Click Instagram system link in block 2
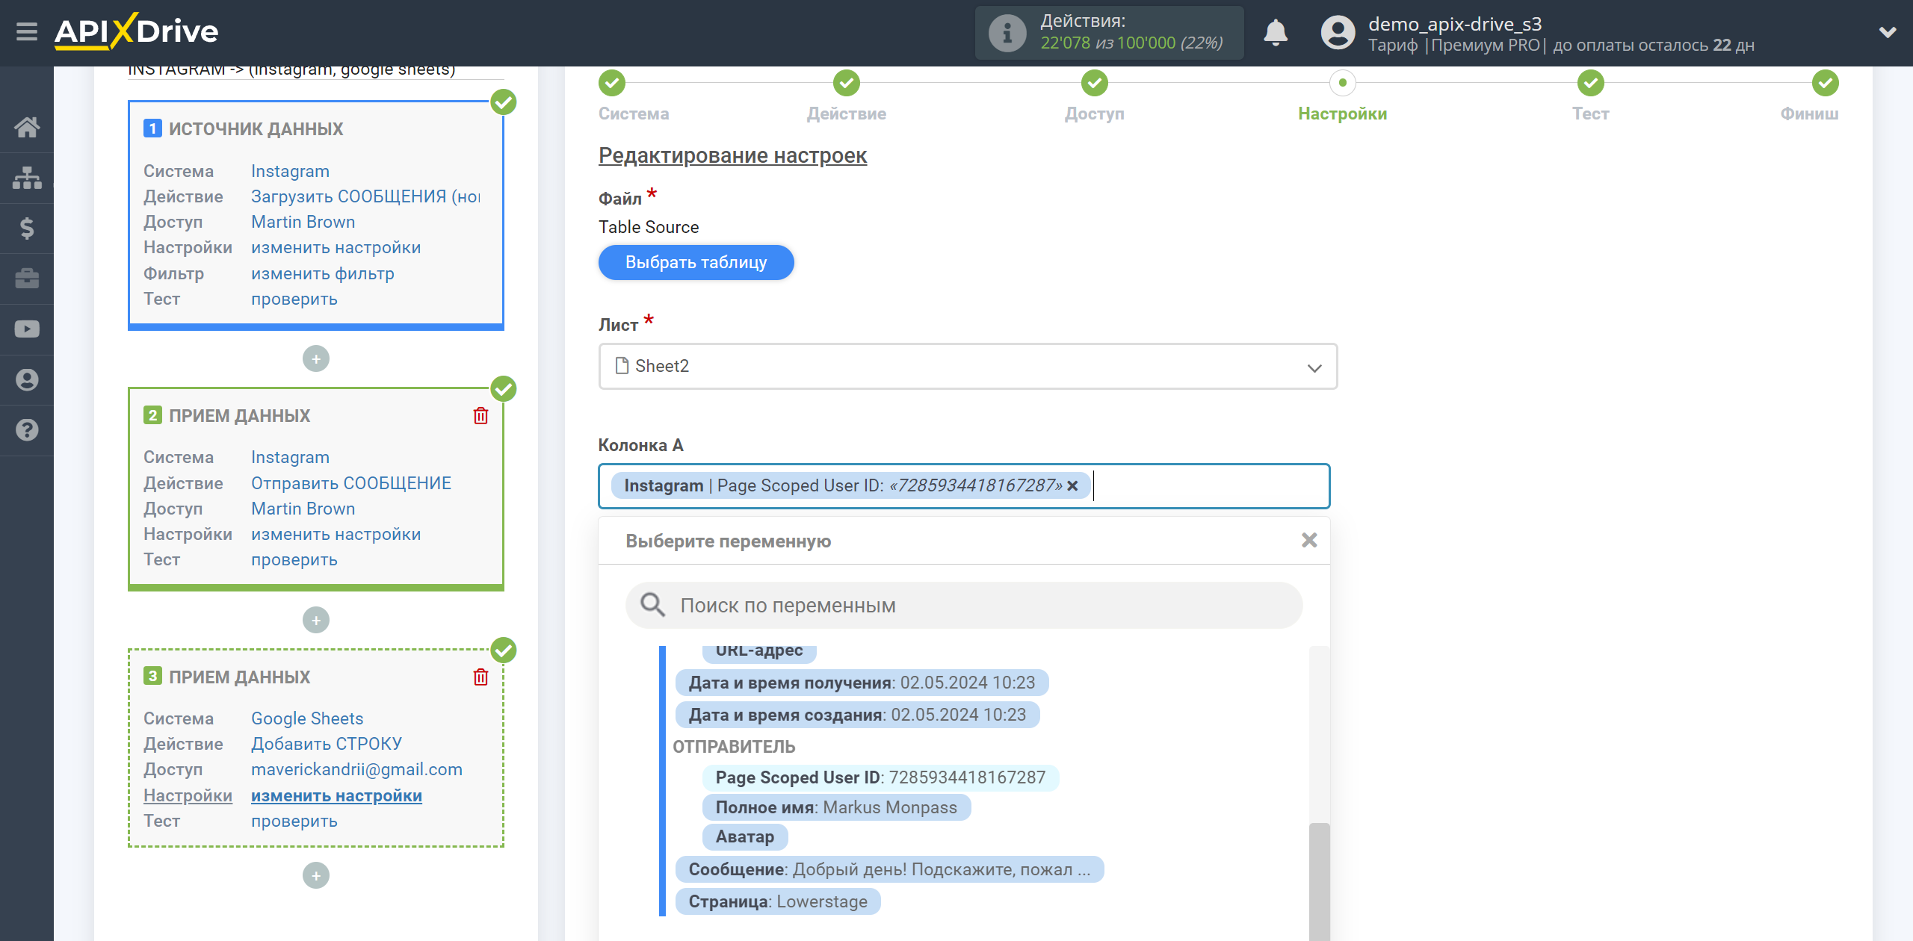 pyautogui.click(x=290, y=457)
